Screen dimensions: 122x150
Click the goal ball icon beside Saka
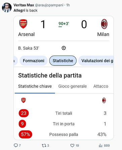pyautogui.click(x=64, y=48)
